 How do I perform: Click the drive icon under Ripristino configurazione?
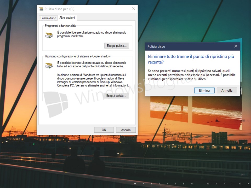click(x=49, y=65)
